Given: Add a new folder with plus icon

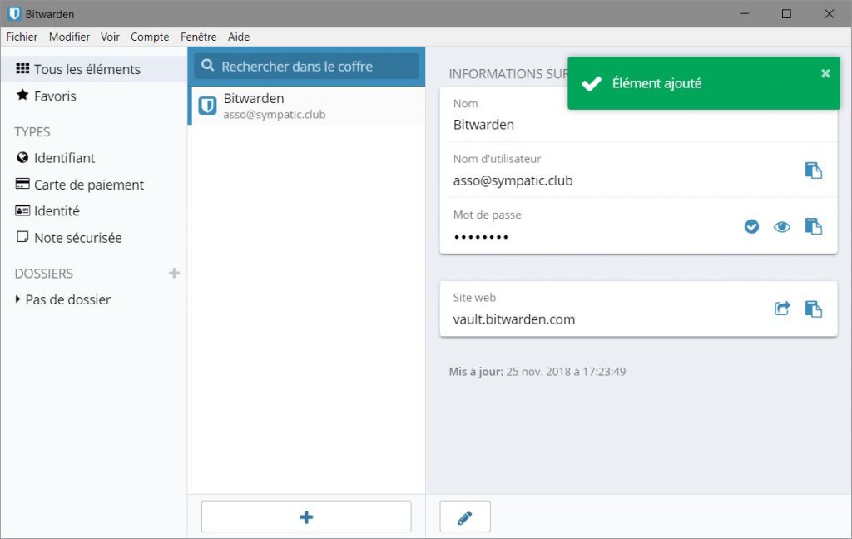Looking at the screenshot, I should (x=174, y=273).
